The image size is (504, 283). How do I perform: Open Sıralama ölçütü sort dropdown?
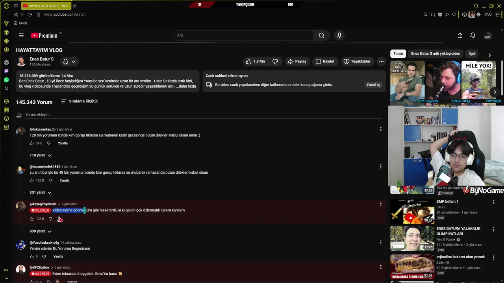point(80,101)
